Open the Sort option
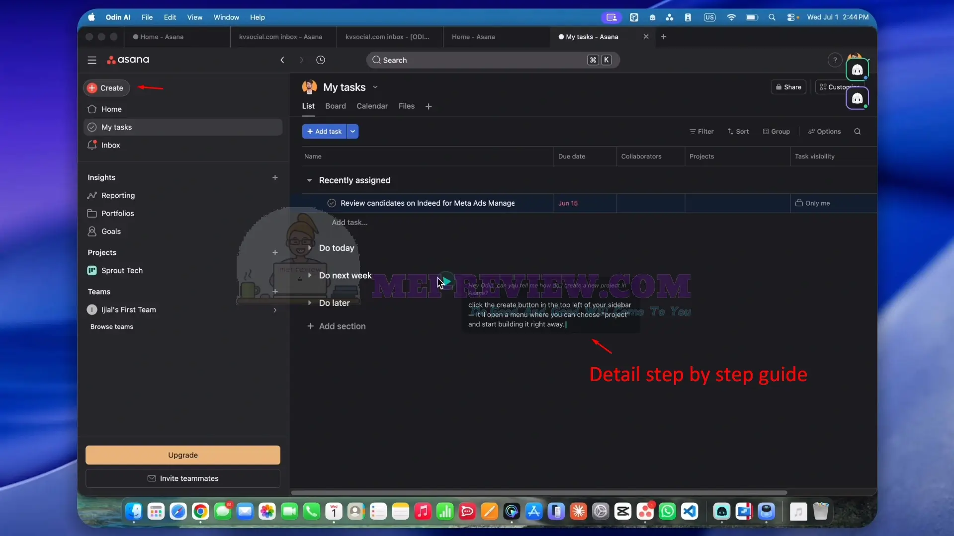 point(738,132)
